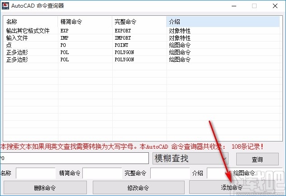Image resolution: width=286 pixels, height=196 pixels.
Task: Click the POINT full command cell
Action: point(121,45)
